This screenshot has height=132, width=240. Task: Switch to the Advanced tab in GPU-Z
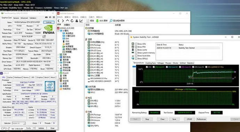[x=24, y=18]
